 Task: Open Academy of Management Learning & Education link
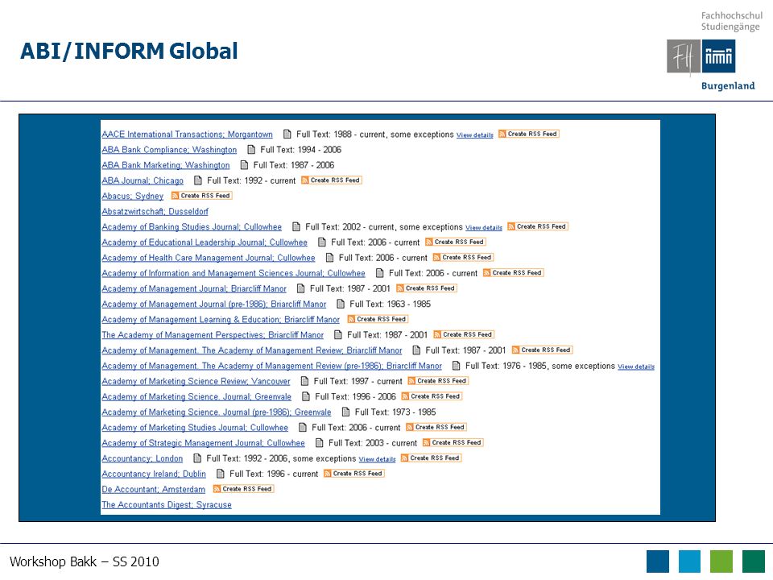click(x=221, y=320)
